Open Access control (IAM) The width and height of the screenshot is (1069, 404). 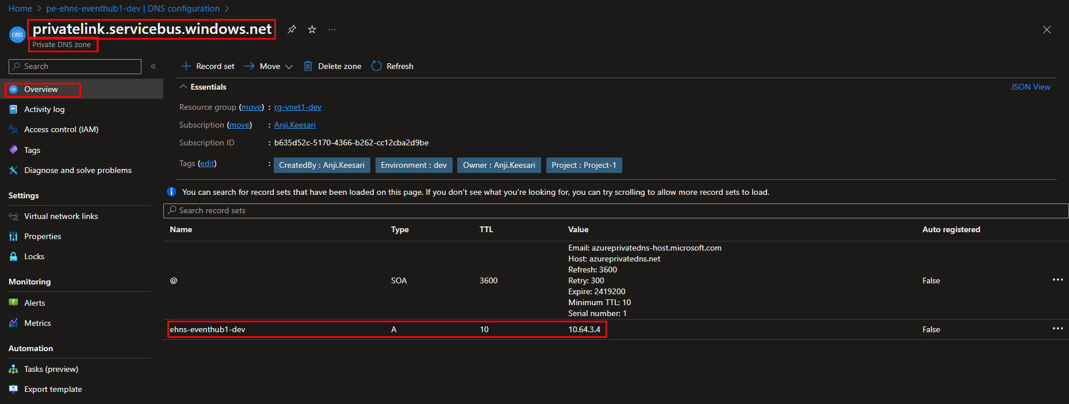[x=61, y=129]
